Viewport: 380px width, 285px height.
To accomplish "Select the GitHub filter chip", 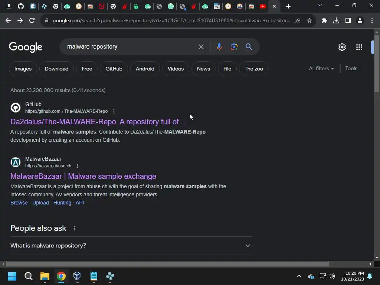I will pos(114,69).
